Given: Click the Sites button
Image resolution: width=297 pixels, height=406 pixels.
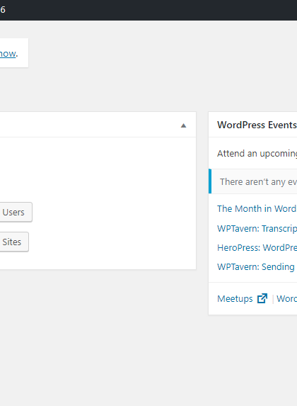Looking at the screenshot, I should coord(13,242).
